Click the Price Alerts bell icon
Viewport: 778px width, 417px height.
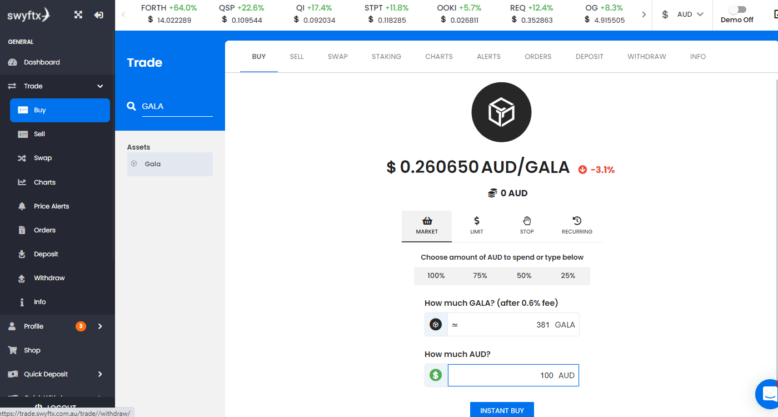pyautogui.click(x=22, y=206)
